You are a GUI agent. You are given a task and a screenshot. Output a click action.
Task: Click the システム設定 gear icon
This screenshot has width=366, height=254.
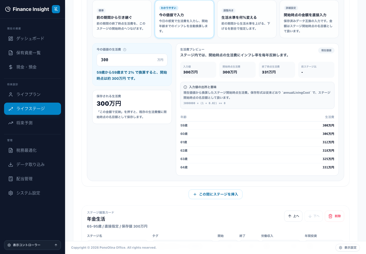[x=11, y=193]
